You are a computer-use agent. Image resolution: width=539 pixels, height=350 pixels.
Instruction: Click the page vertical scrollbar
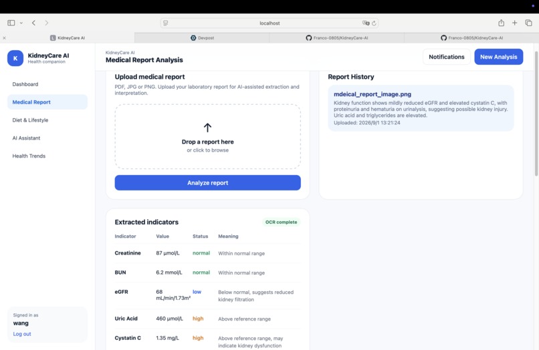(x=536, y=114)
